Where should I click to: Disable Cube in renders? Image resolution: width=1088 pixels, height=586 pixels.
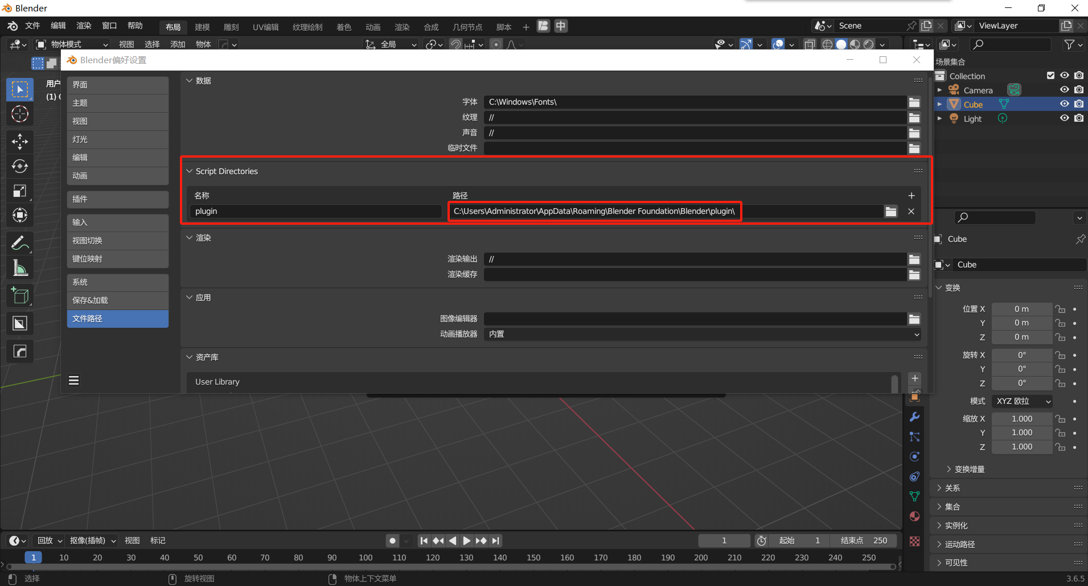tap(1079, 104)
